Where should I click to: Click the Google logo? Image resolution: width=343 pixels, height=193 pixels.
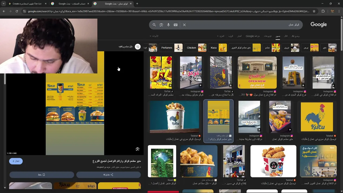tap(319, 24)
